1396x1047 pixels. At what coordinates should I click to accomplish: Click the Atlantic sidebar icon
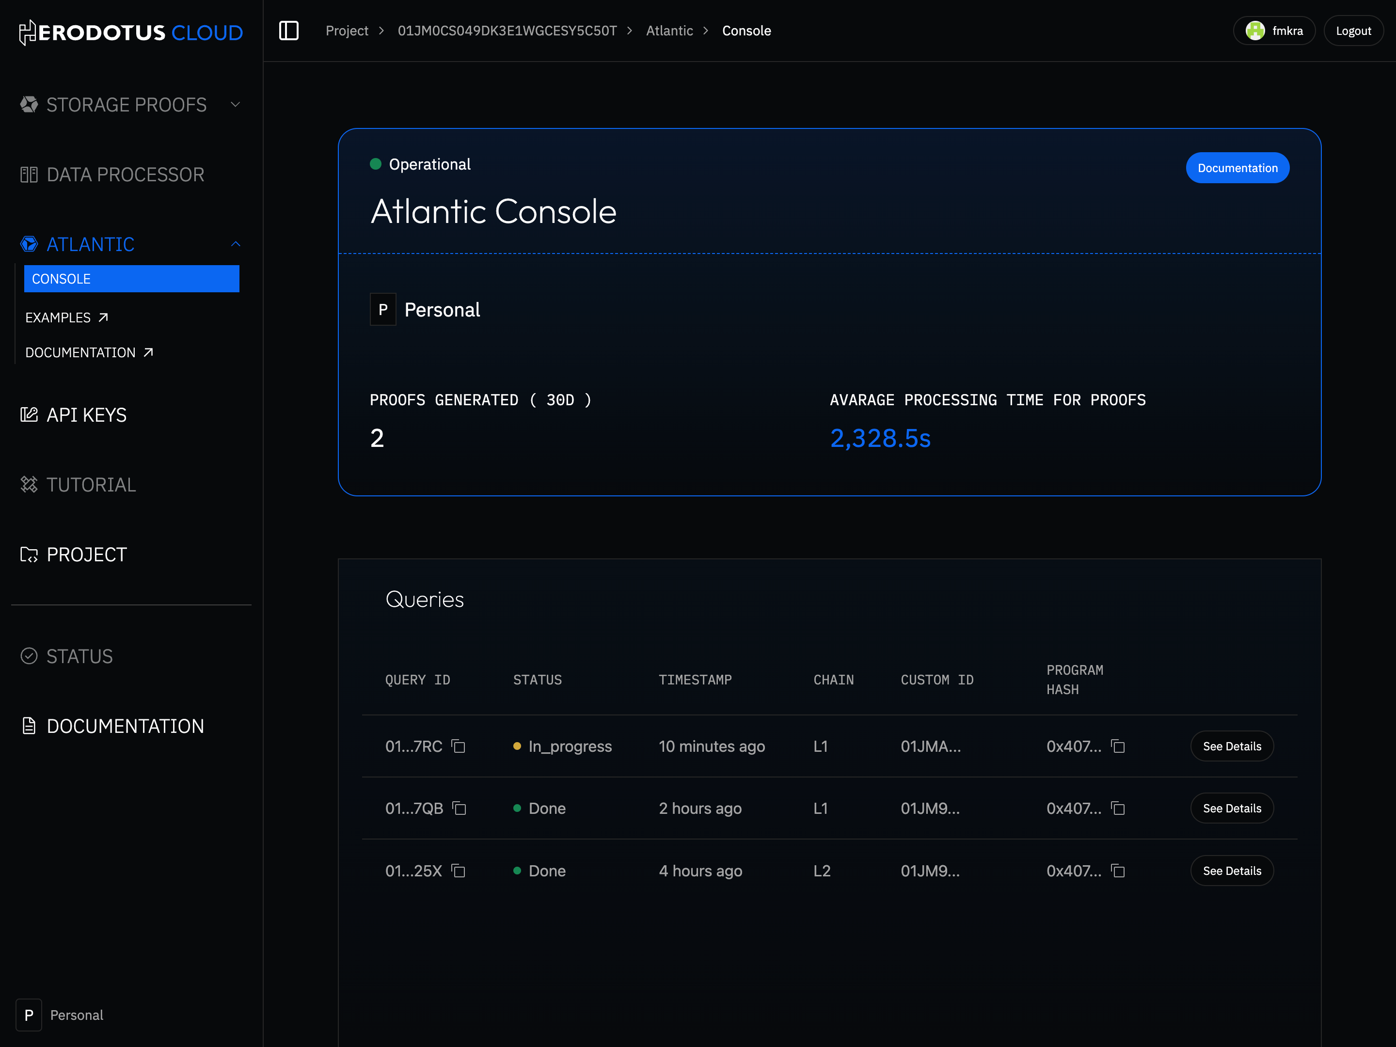click(x=29, y=244)
